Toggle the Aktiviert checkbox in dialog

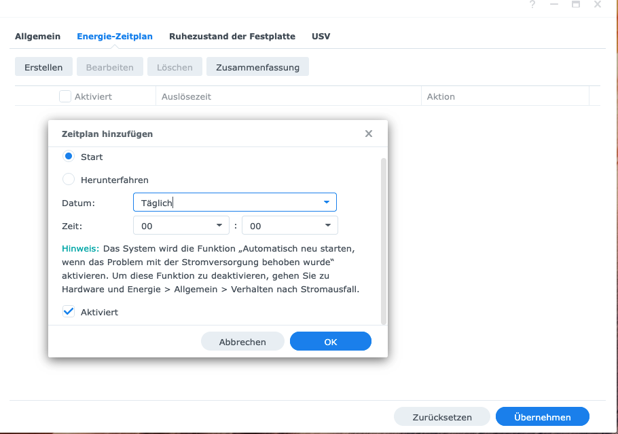tap(69, 312)
